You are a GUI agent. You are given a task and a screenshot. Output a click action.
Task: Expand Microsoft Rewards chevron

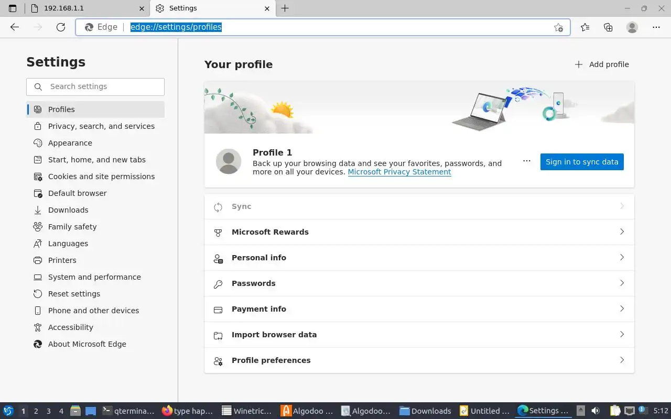coord(622,231)
